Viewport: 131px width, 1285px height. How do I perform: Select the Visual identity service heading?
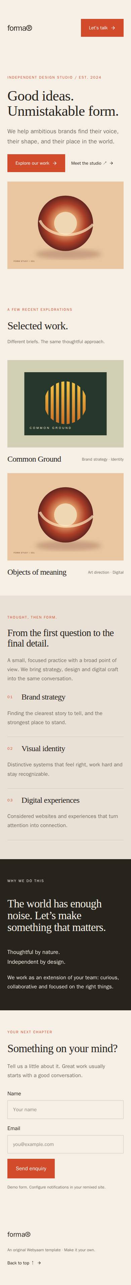click(x=43, y=748)
